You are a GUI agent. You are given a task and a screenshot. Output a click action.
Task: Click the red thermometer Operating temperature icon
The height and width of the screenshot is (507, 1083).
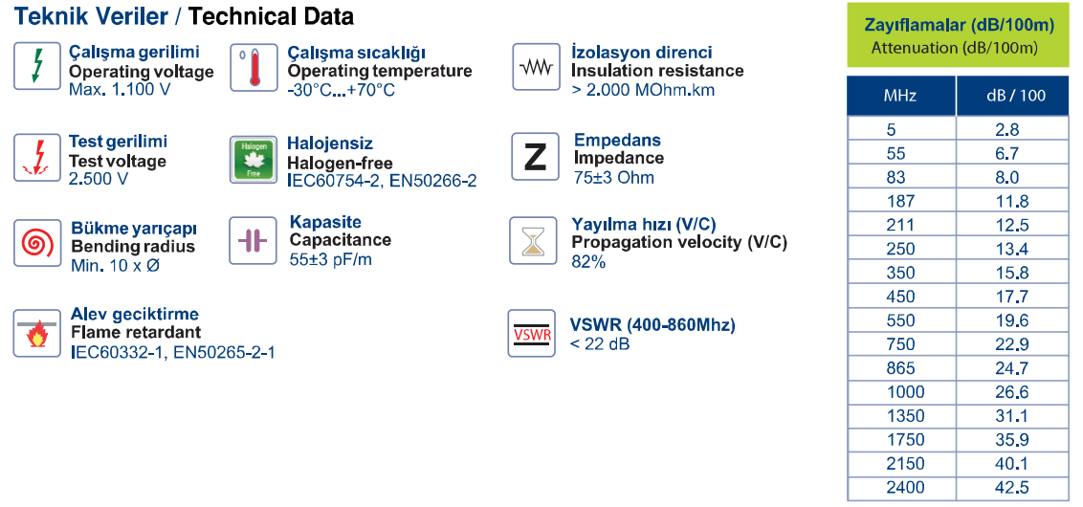click(254, 67)
